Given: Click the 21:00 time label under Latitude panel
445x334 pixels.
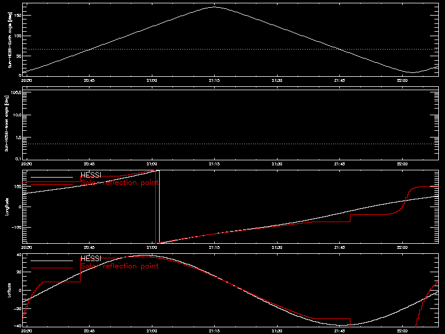Looking at the screenshot, I should click(152, 331).
